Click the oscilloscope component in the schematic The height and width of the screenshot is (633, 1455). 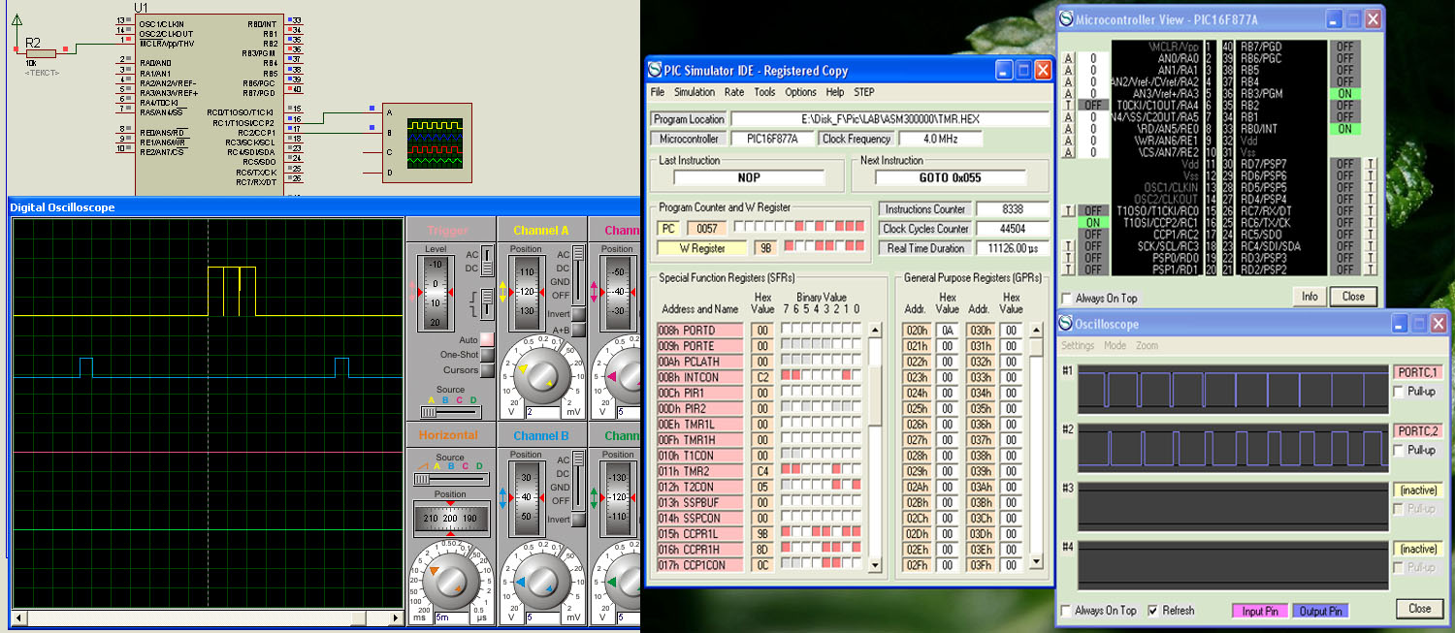[427, 142]
